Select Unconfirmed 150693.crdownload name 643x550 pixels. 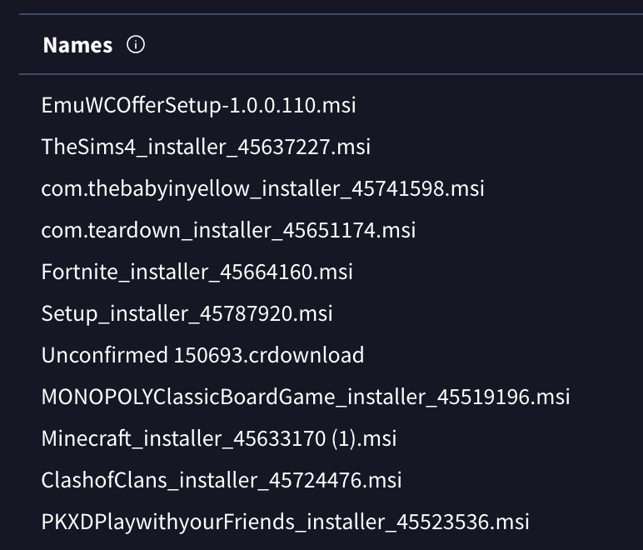tap(202, 355)
